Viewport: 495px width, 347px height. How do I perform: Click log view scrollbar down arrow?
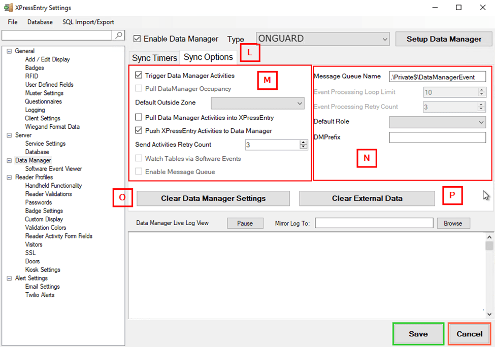(x=489, y=314)
